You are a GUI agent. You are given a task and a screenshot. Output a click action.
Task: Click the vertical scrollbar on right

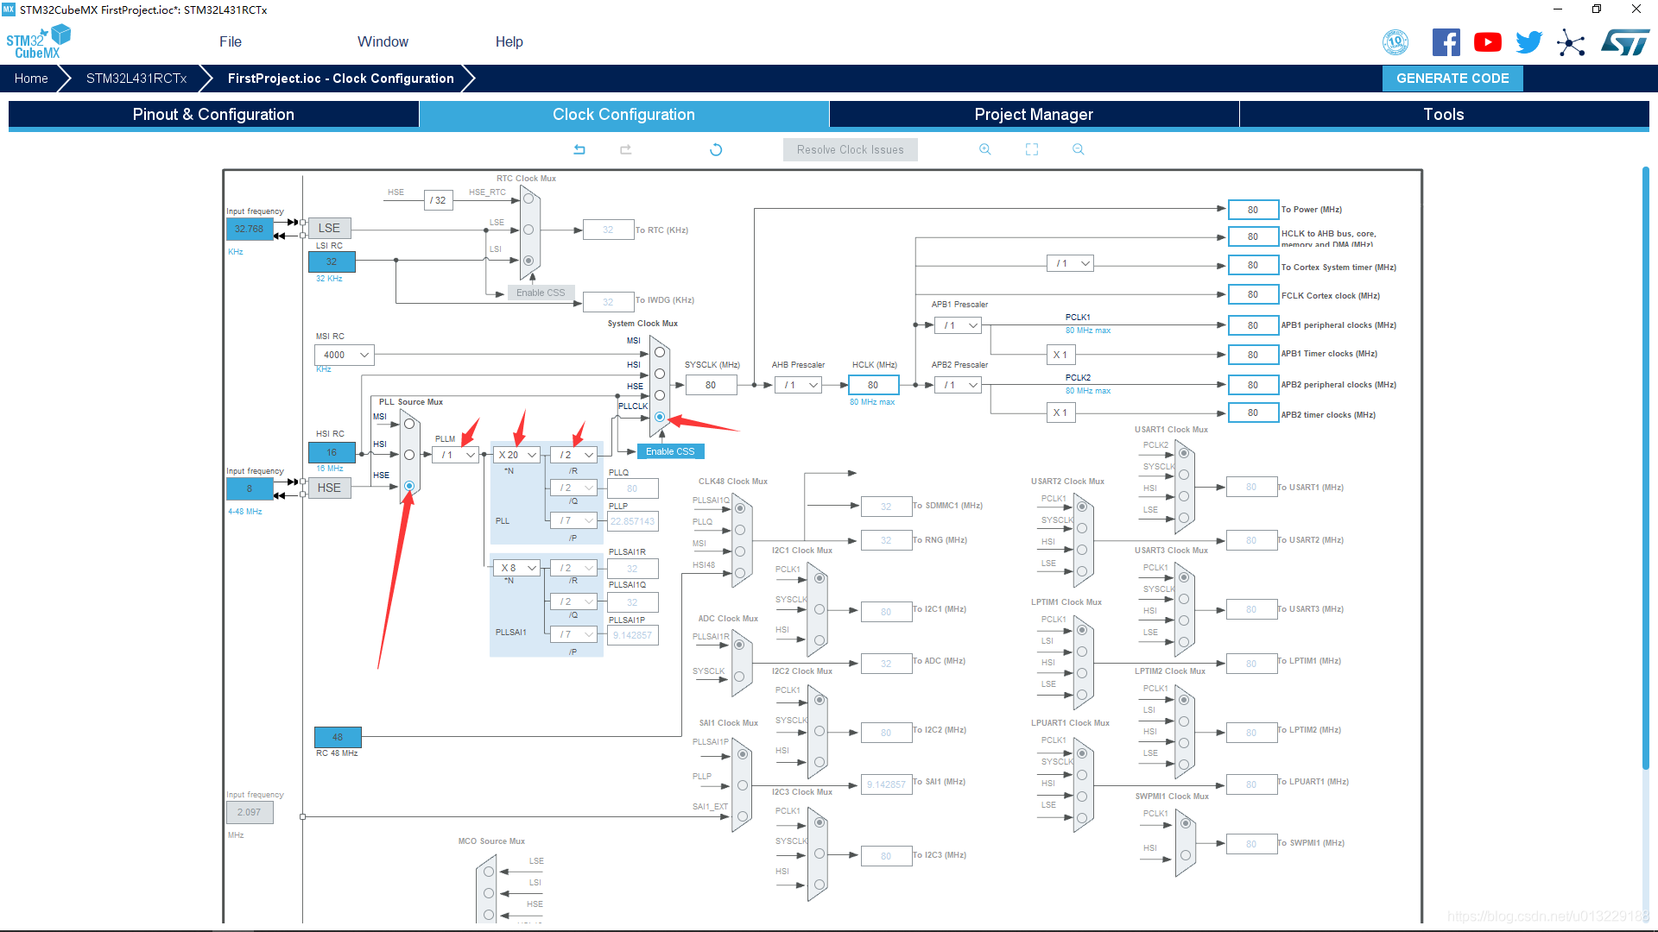coord(1646,466)
